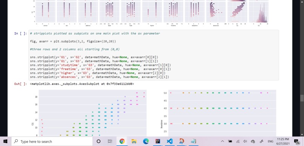Click the stripplot line with y='freetime'

[100, 69]
